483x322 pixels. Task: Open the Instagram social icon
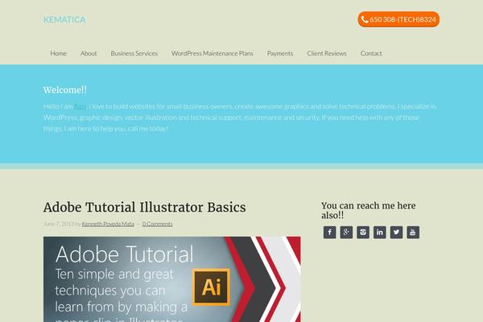tap(363, 233)
